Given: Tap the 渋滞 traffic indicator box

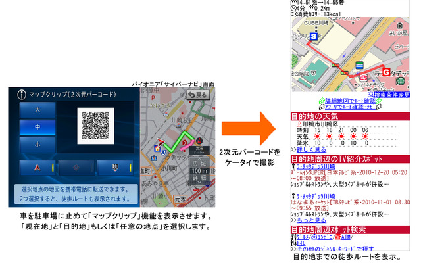Looking at the screenshot, I should [199, 150].
